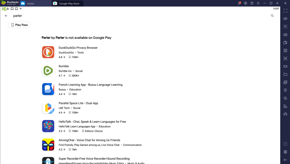Viewport: 290px width, 164px height.
Task: Open the Busuu French Learning app icon
Action: click(x=48, y=89)
